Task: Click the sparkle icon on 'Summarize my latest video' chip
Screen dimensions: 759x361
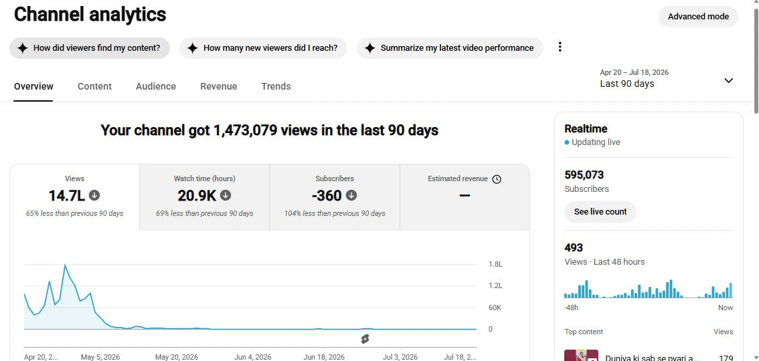Action: [370, 48]
